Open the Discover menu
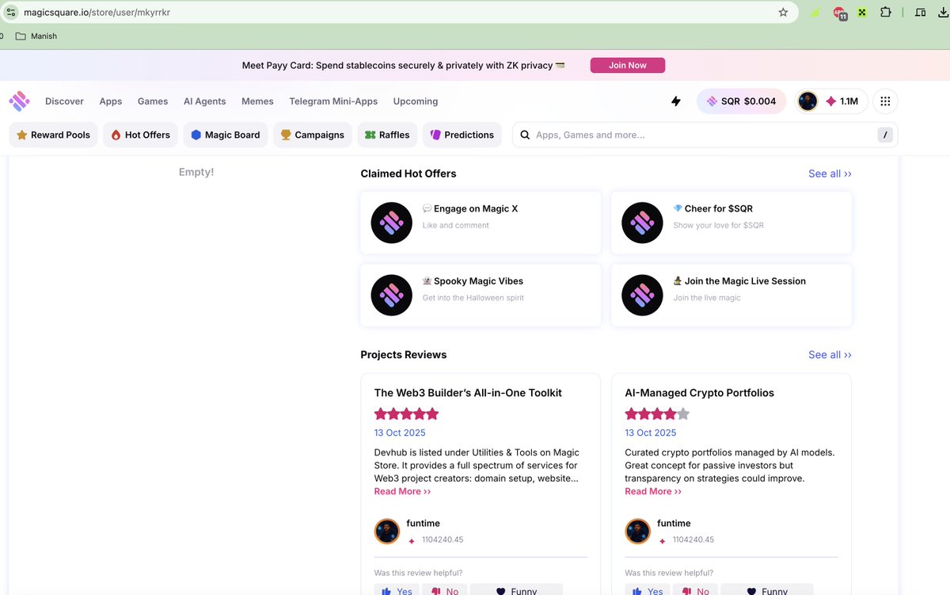This screenshot has height=595, width=950. [x=64, y=101]
